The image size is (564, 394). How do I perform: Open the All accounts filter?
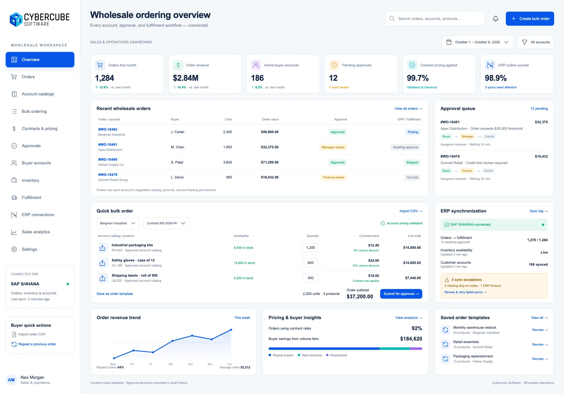click(536, 42)
